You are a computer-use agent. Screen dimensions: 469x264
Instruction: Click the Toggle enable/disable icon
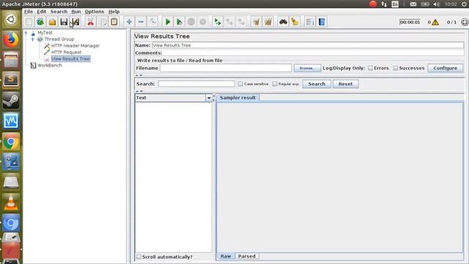153,22
